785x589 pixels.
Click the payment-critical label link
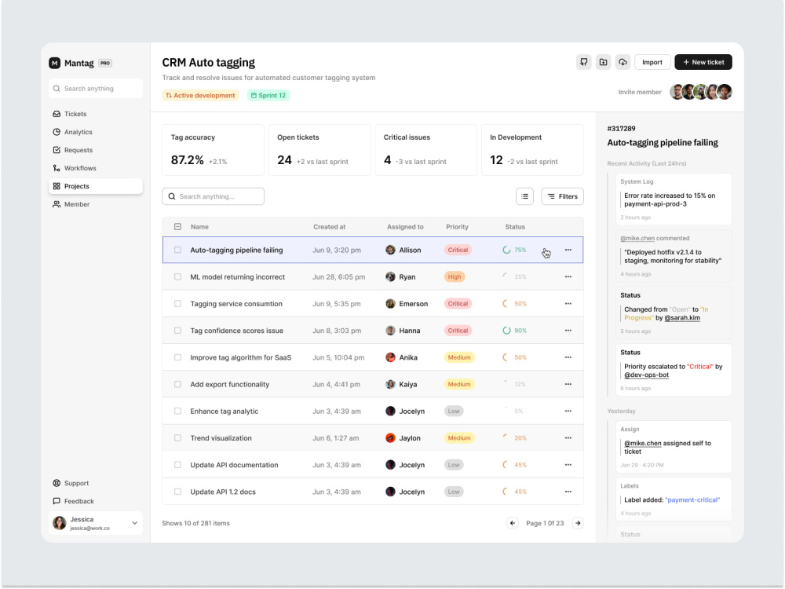pyautogui.click(x=693, y=499)
